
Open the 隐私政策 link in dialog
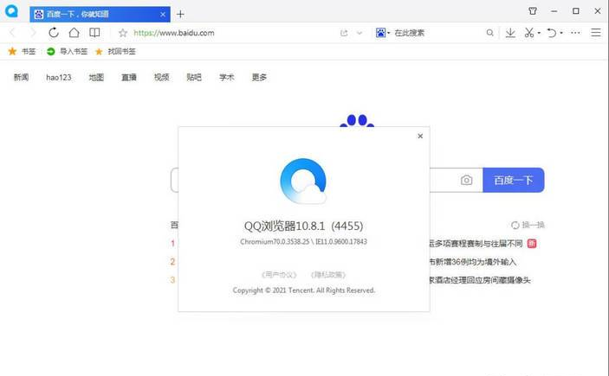point(327,274)
